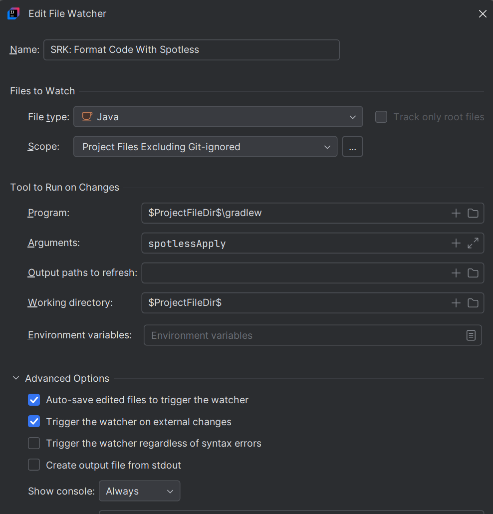Open environment variables list editor icon
The width and height of the screenshot is (493, 514).
point(471,335)
